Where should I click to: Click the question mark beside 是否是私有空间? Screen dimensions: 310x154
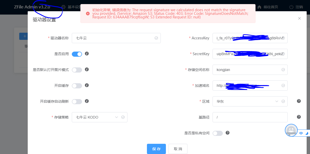point(228,133)
